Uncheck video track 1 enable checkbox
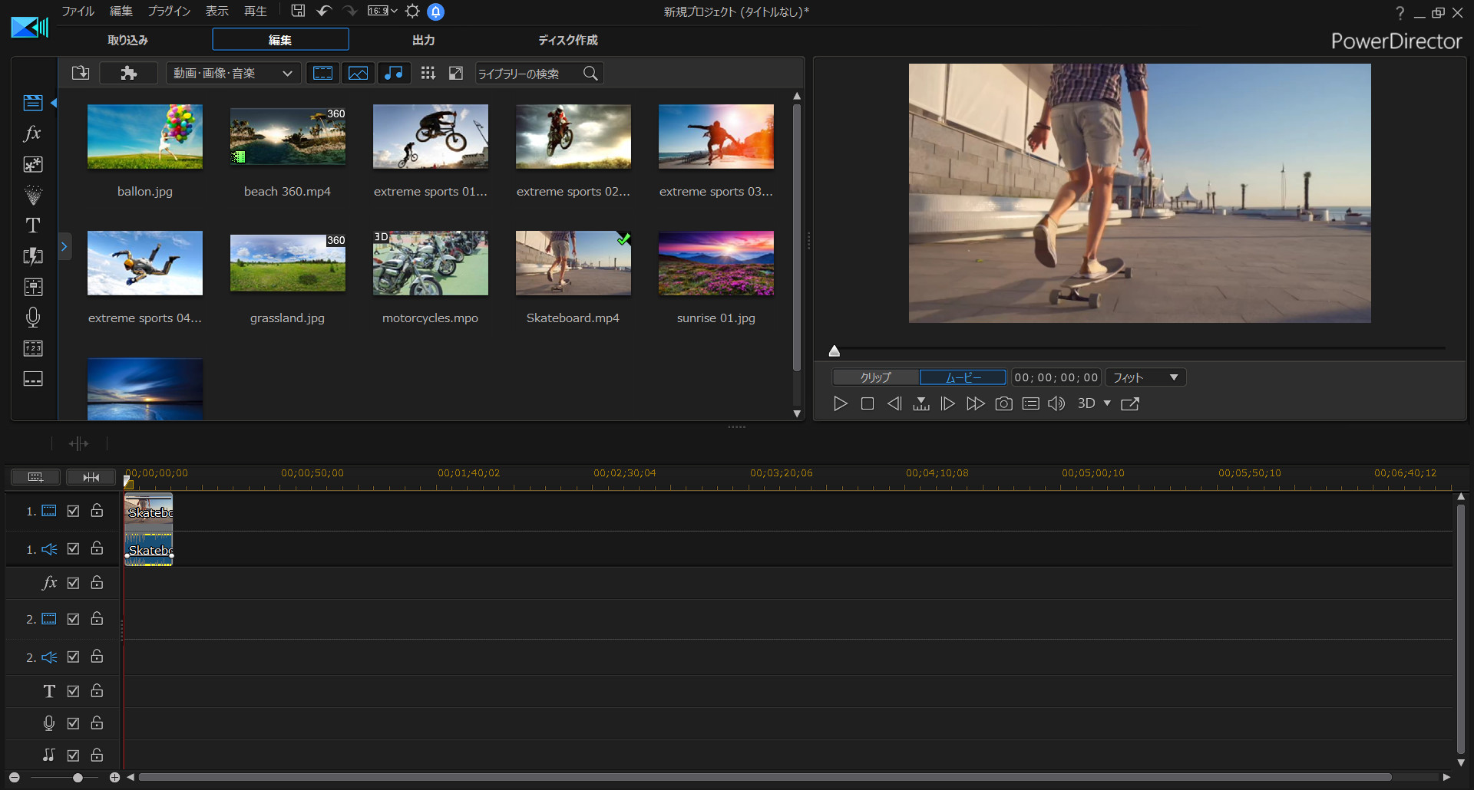This screenshot has width=1474, height=790. (73, 511)
